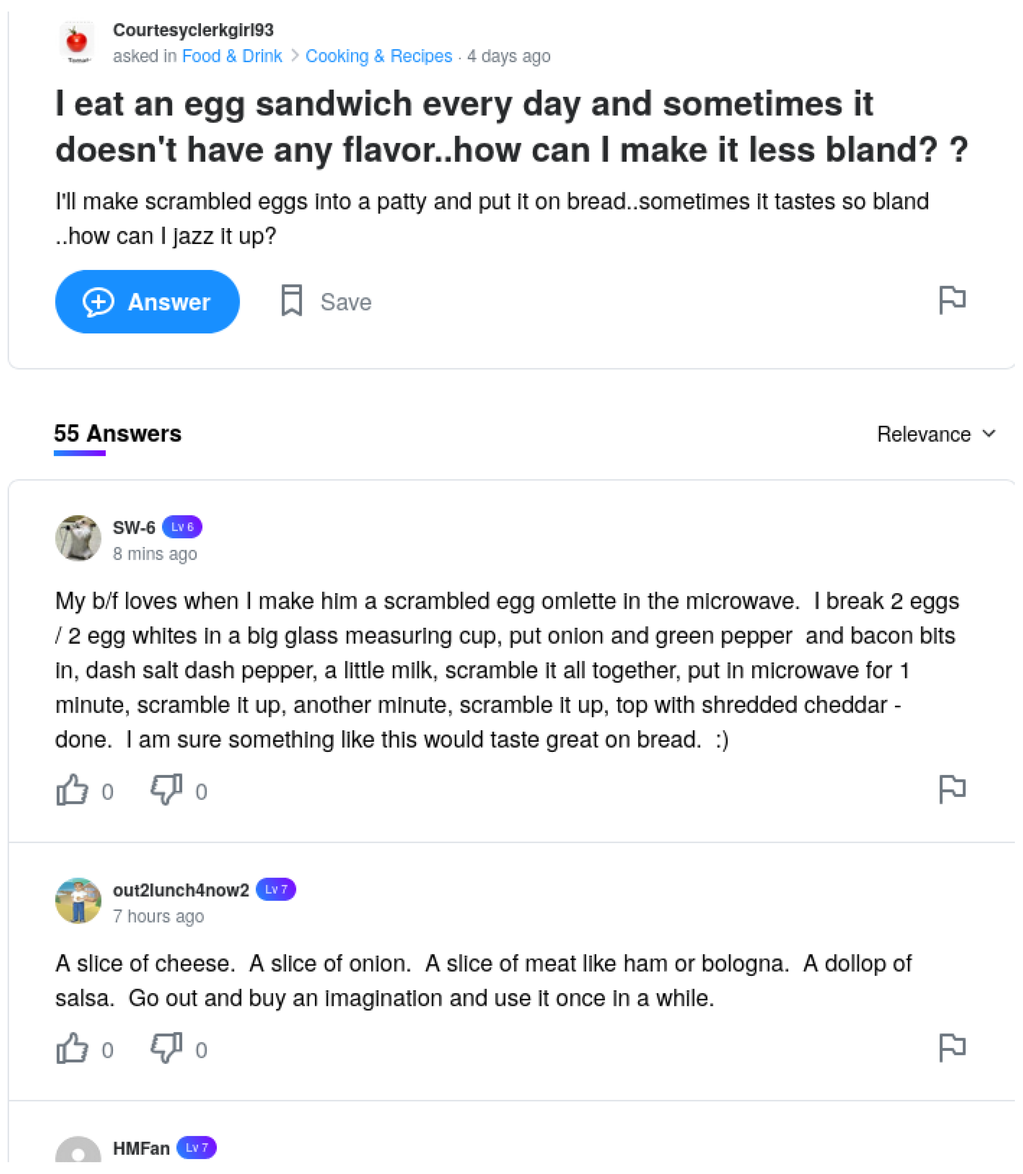1023x1174 pixels.
Task: Click the out2lunch4now2 username
Action: pos(181,890)
